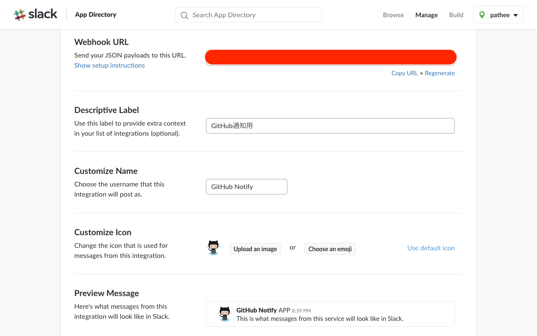Open the emoji picker via Choose an emoji
537x336 pixels.
pos(330,249)
